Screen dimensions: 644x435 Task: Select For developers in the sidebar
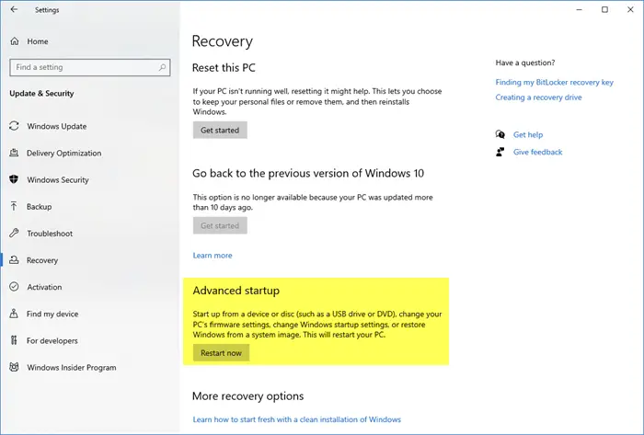coord(52,340)
